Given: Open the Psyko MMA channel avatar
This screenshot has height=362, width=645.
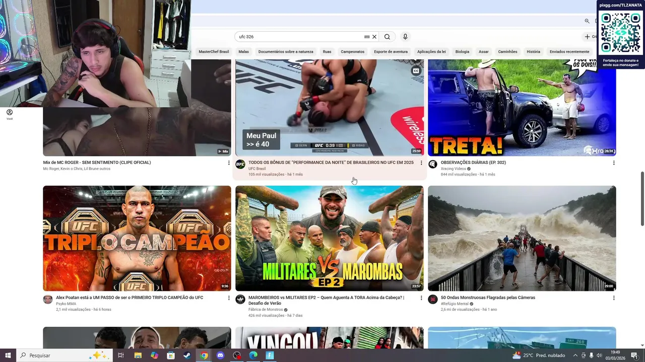Looking at the screenshot, I should (48, 300).
